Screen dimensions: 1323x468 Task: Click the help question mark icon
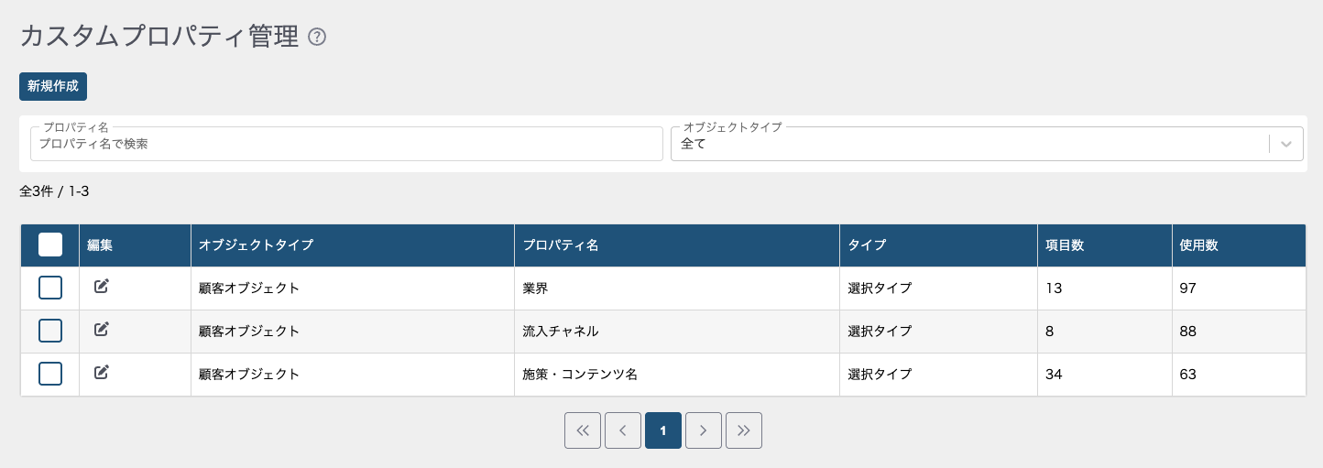[317, 38]
